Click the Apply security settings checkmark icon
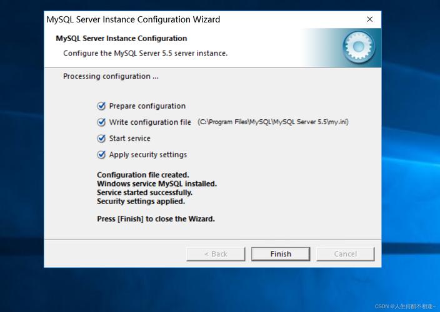Screen dimensions: 440x312 [x=101, y=155]
